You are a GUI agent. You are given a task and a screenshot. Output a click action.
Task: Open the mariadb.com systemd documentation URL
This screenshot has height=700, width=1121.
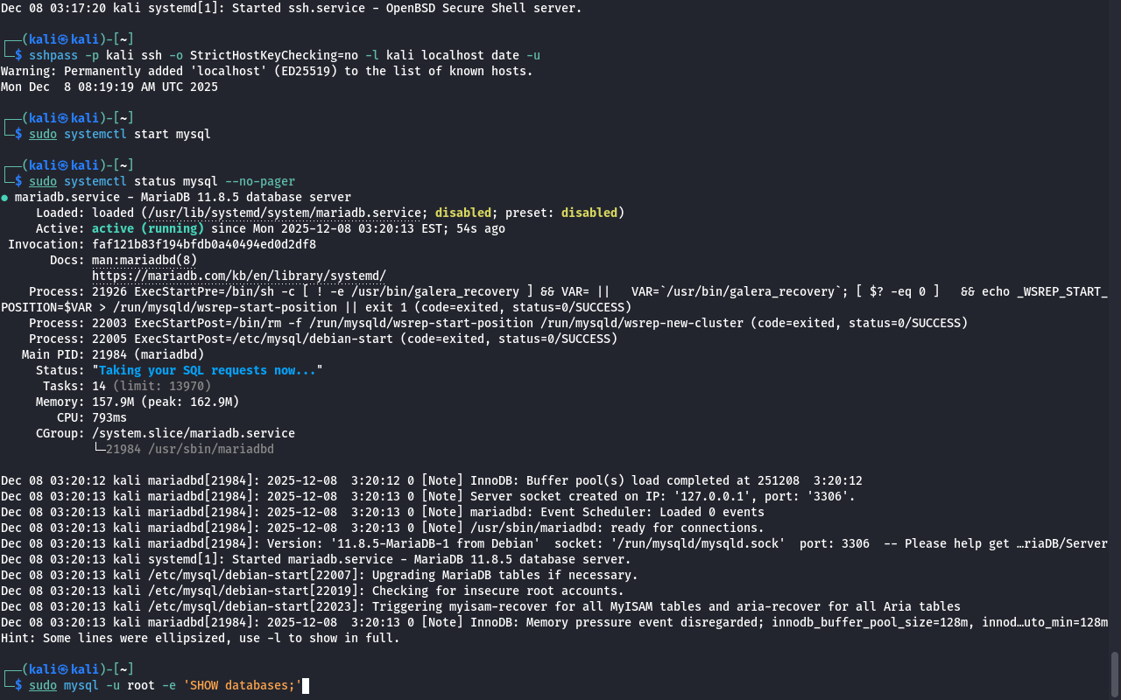coord(238,276)
